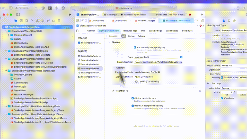
Task: Open the HealthKitManager editor tab
Action: pyautogui.click(x=145, y=21)
